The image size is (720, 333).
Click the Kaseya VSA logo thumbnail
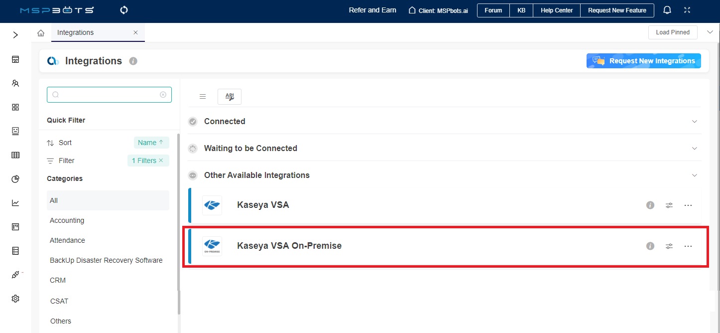[212, 205]
